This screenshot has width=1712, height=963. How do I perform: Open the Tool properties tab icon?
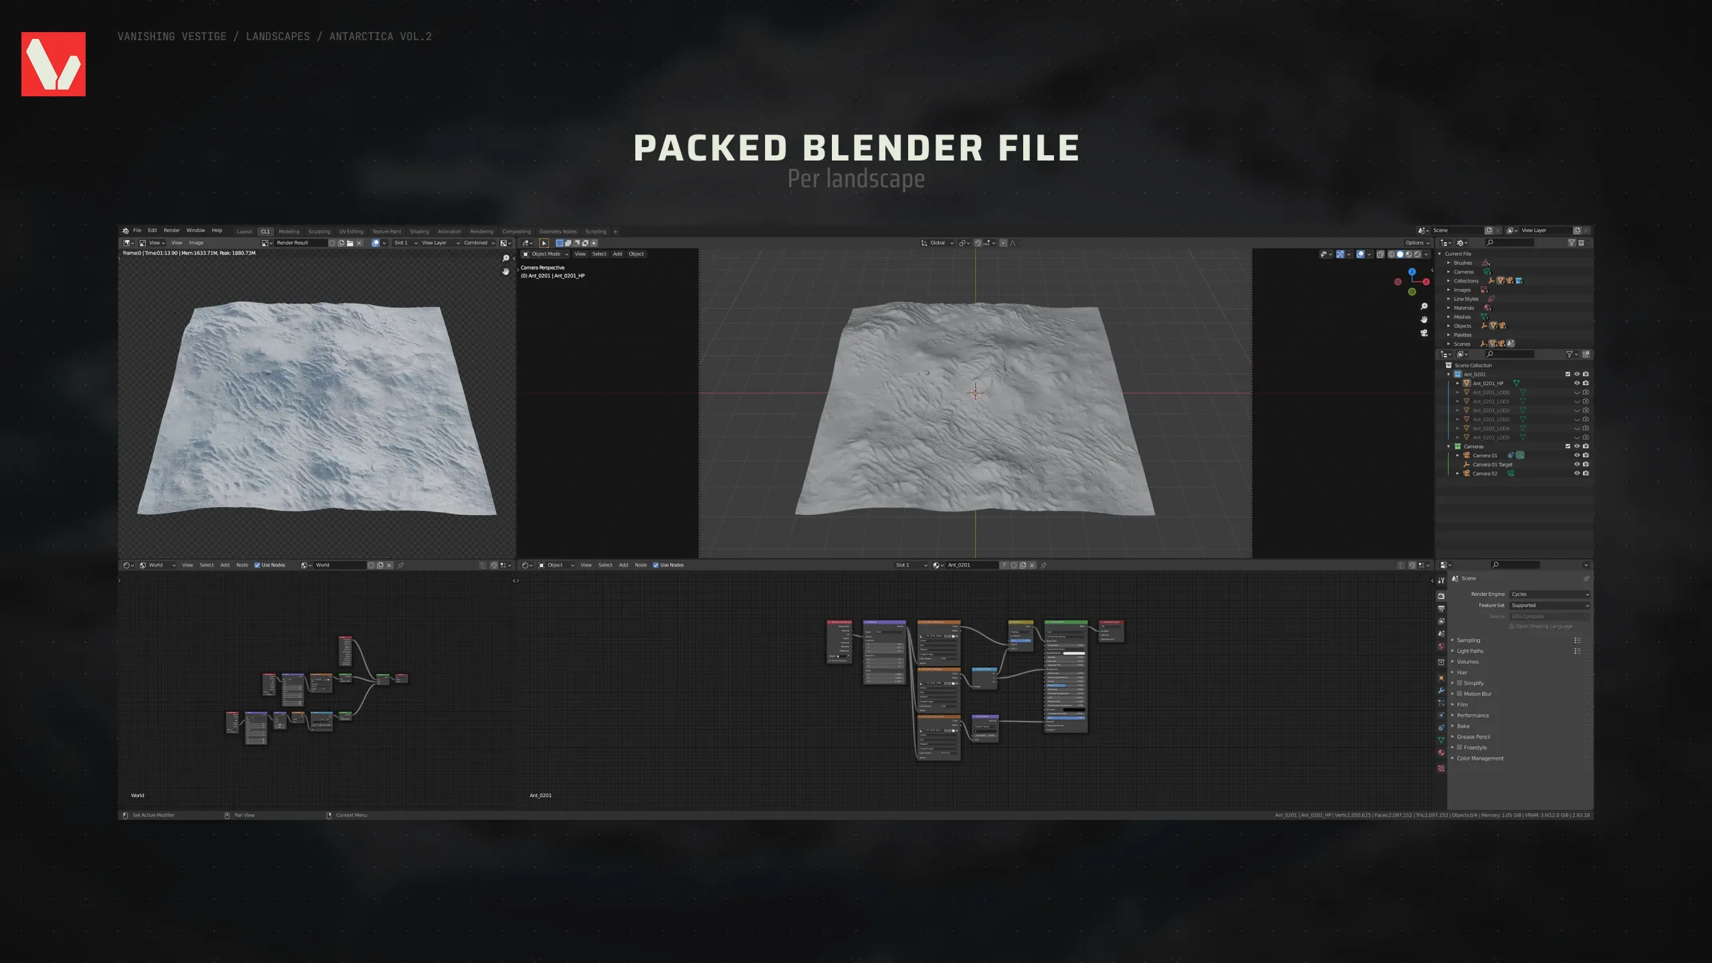[x=1441, y=580]
